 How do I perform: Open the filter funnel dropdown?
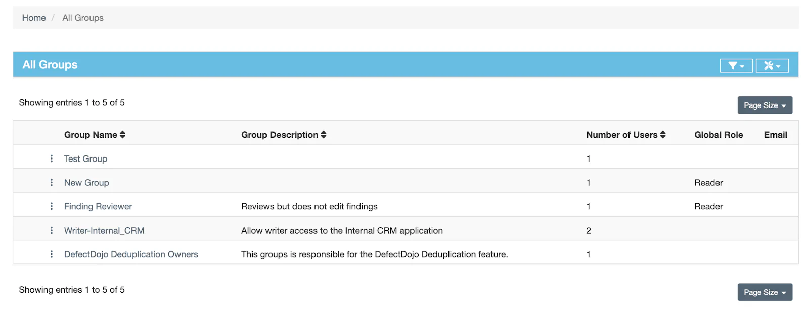coord(736,66)
